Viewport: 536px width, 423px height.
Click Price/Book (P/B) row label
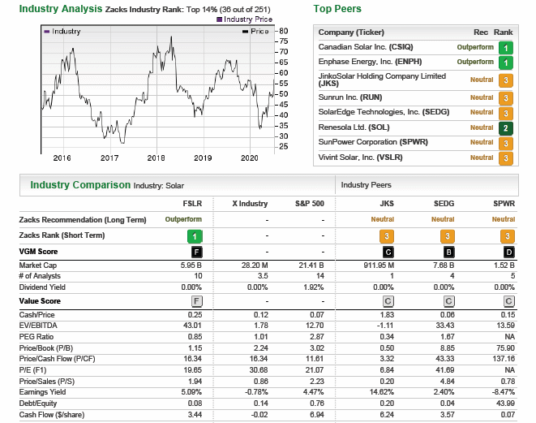46,348
